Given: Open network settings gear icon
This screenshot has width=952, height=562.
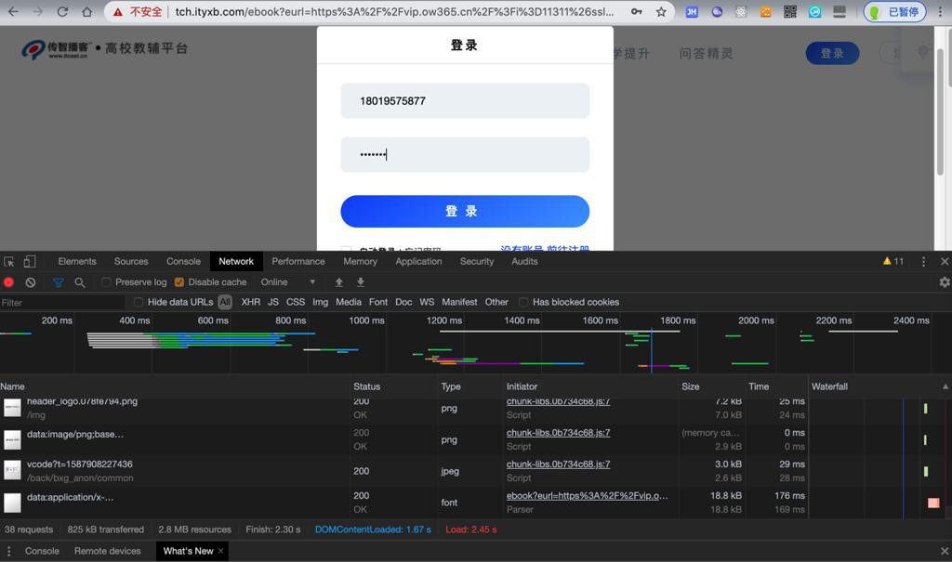Looking at the screenshot, I should click(945, 282).
